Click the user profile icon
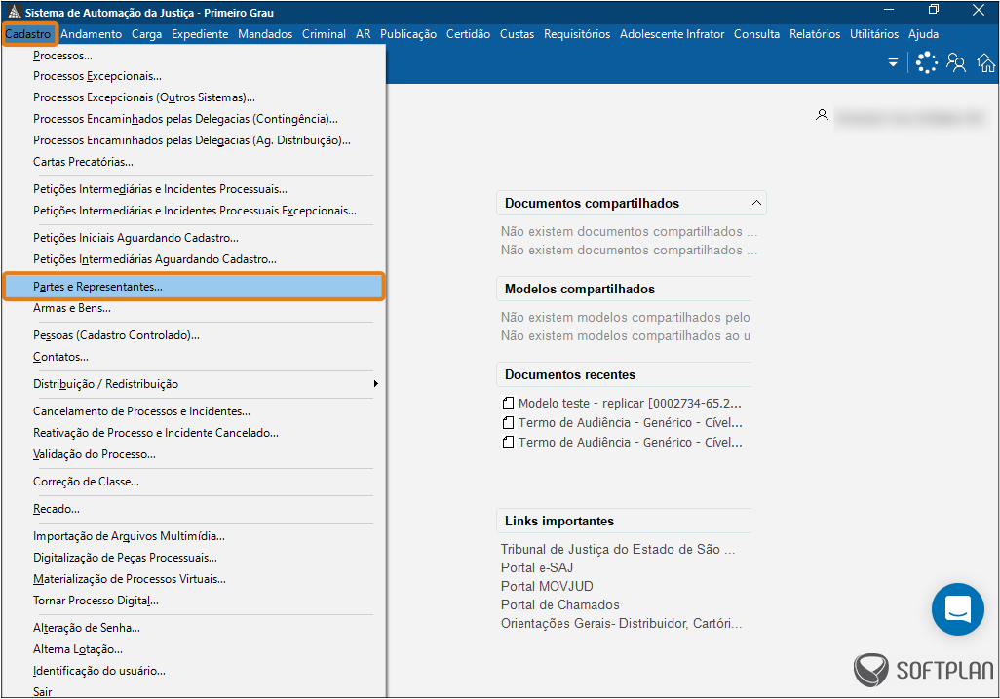The height and width of the screenshot is (699, 1000). (x=822, y=115)
